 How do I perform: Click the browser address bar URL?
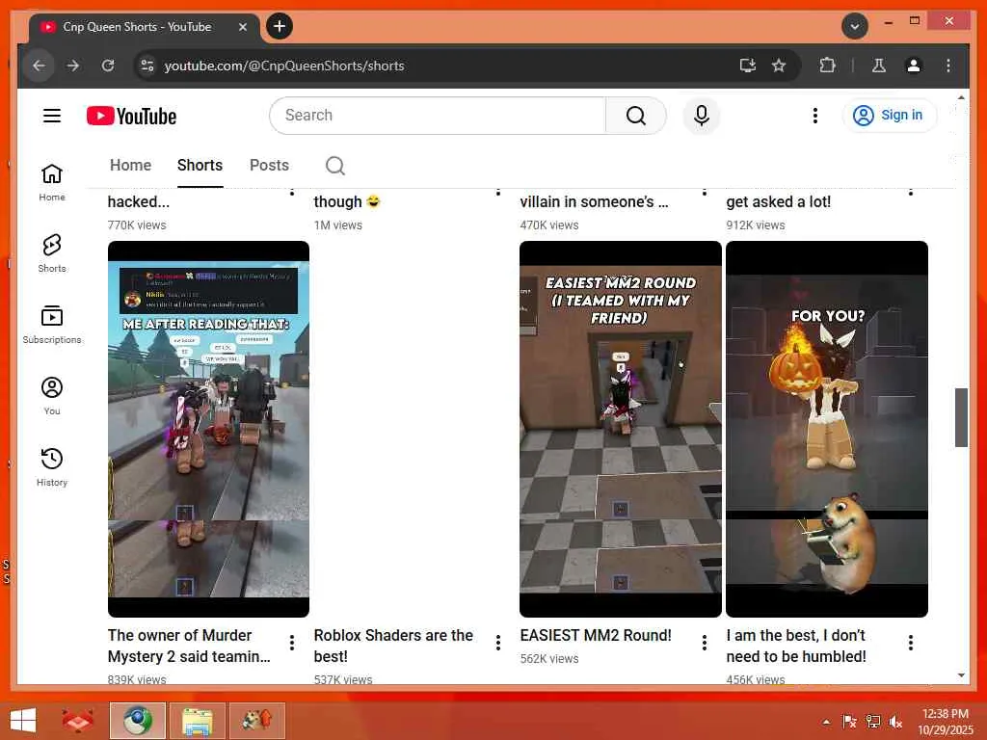coord(284,66)
